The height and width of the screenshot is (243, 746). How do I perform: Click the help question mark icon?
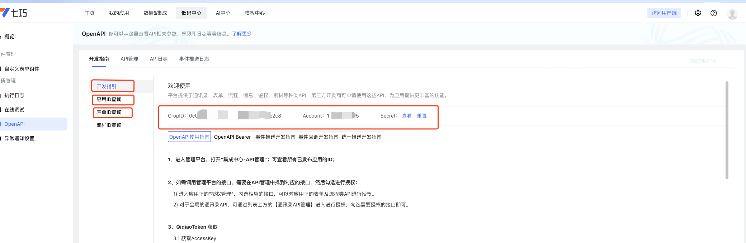coord(714,13)
